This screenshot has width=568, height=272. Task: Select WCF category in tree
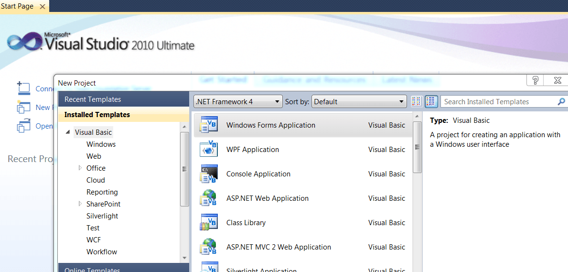point(94,240)
